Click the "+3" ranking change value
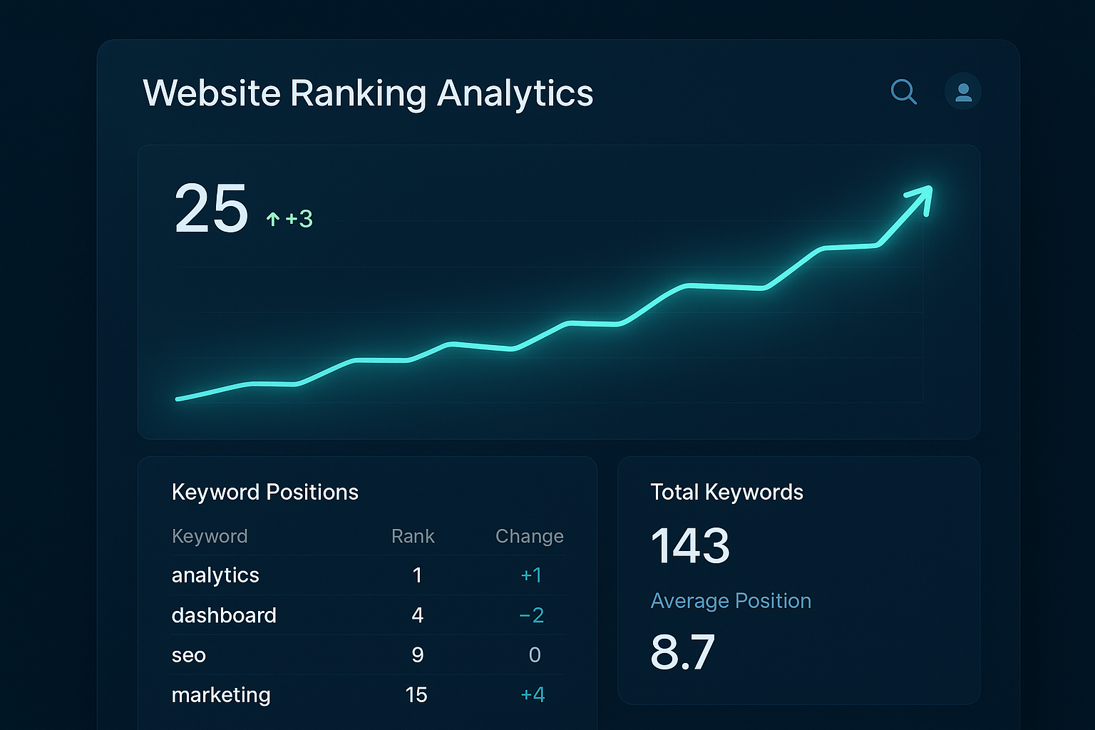The width and height of the screenshot is (1095, 730). 299,219
